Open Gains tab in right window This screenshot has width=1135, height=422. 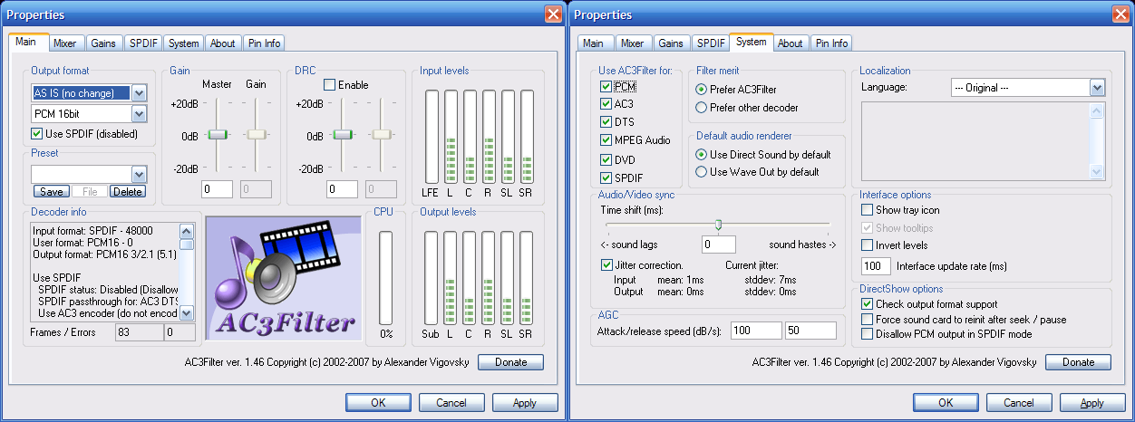tap(671, 43)
